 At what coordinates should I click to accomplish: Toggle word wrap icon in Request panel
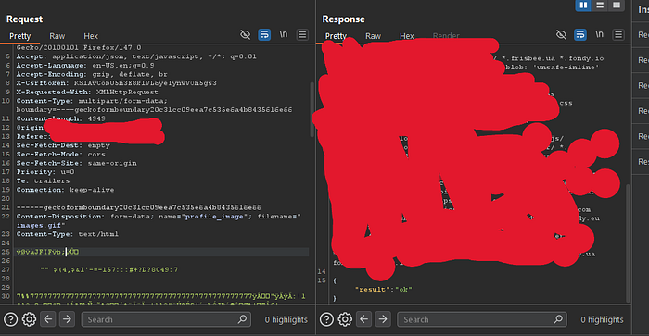(x=264, y=34)
